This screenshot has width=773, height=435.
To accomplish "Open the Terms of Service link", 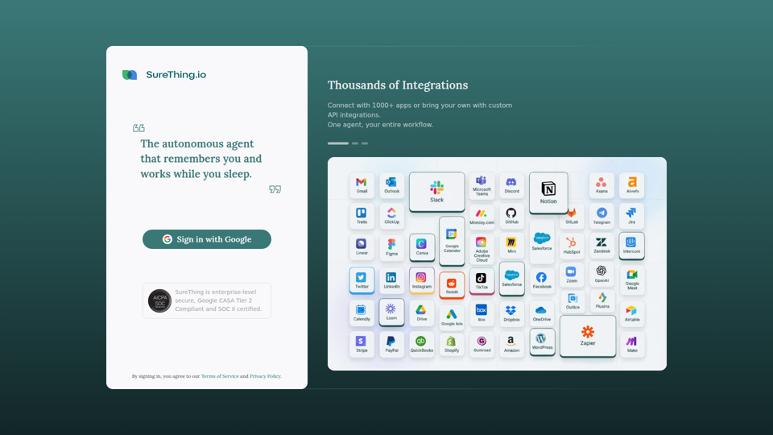I will 220,376.
